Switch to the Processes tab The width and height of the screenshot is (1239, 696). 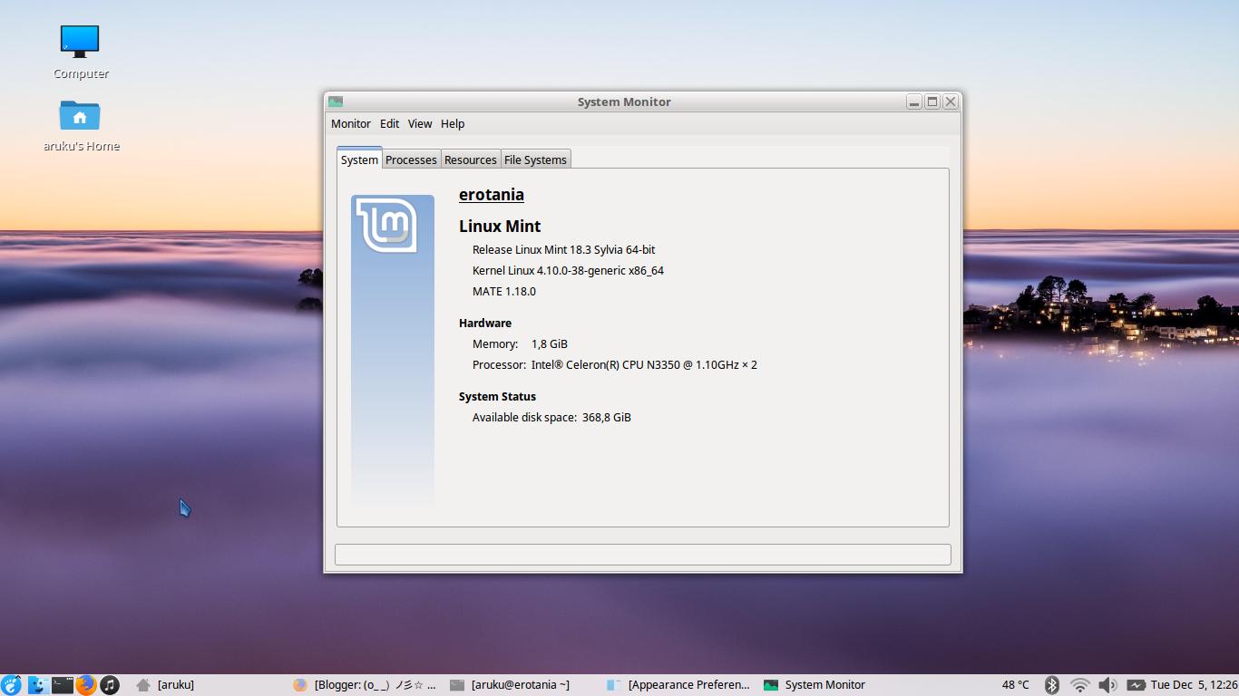[411, 159]
